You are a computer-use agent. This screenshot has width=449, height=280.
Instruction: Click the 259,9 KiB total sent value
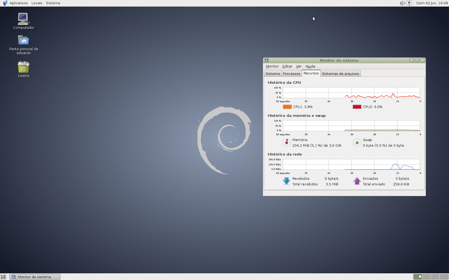tap(401, 184)
